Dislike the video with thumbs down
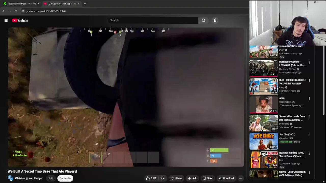The width and height of the screenshot is (326, 183). tap(162, 178)
